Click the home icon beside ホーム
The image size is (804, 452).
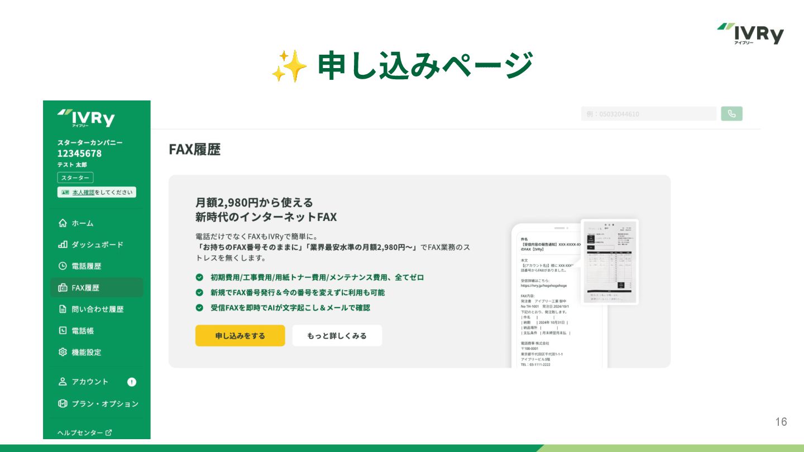click(63, 223)
